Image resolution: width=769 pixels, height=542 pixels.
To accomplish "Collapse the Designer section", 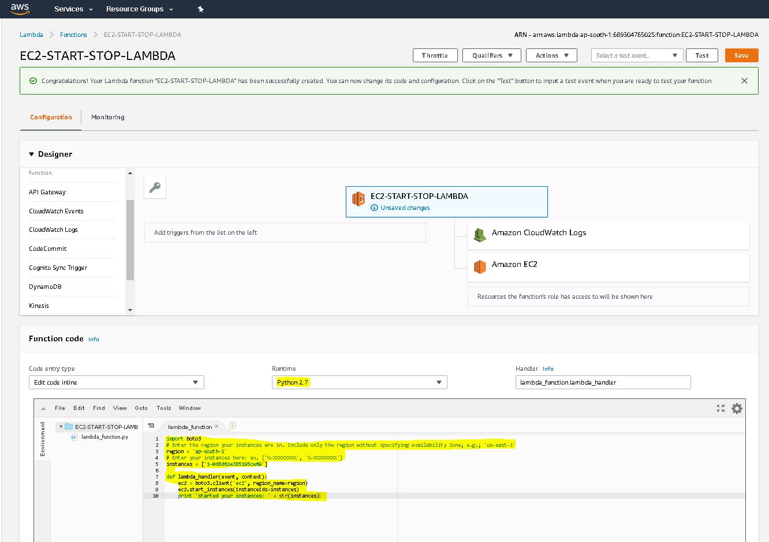I will click(32, 155).
